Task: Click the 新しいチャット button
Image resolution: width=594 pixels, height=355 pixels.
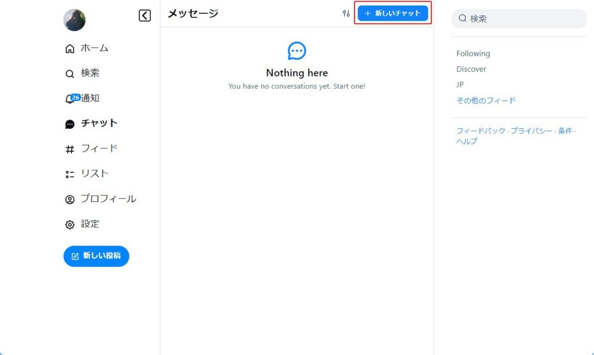Action: tap(393, 13)
